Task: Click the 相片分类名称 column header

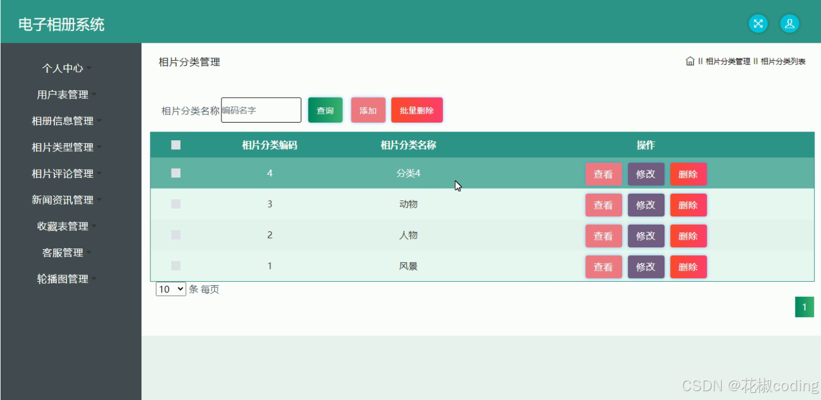Action: (x=409, y=145)
